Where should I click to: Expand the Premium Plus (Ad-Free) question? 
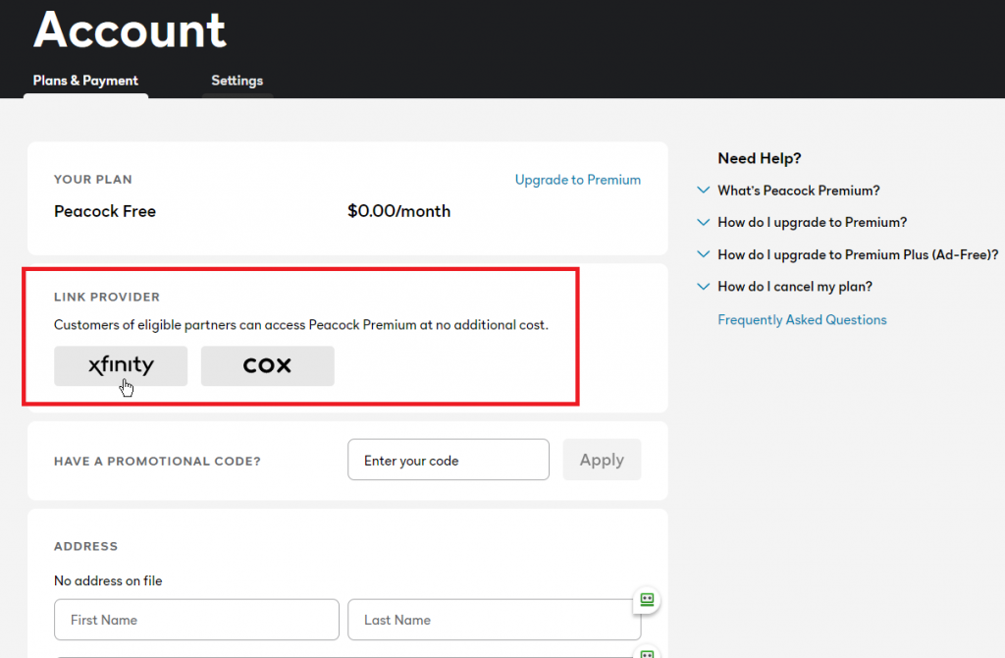point(847,254)
